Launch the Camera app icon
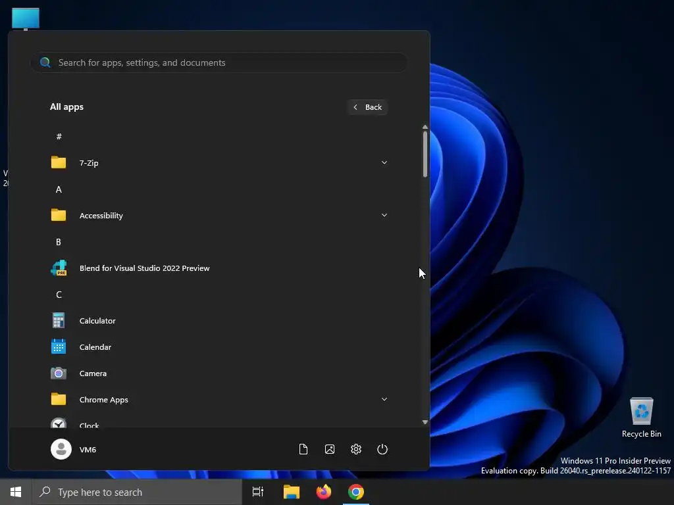674x505 pixels. tap(59, 373)
